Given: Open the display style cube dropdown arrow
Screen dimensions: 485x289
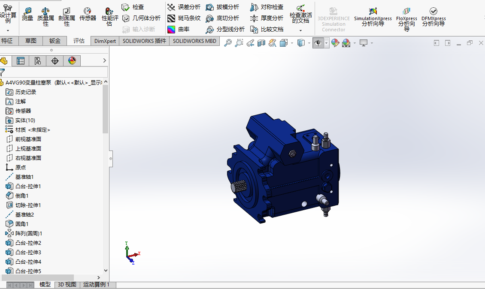Looking at the screenshot, I should (309, 43).
